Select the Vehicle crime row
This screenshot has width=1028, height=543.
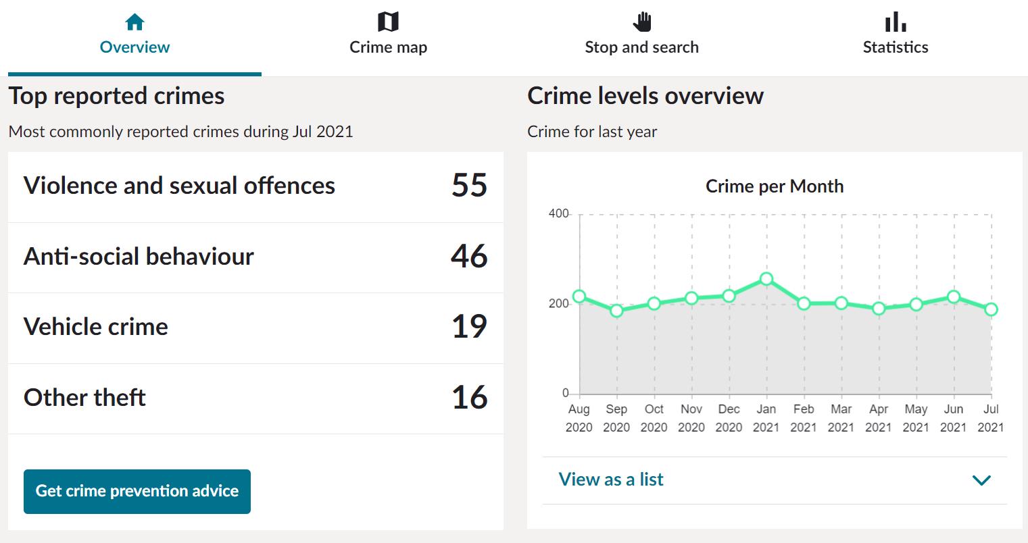(255, 327)
